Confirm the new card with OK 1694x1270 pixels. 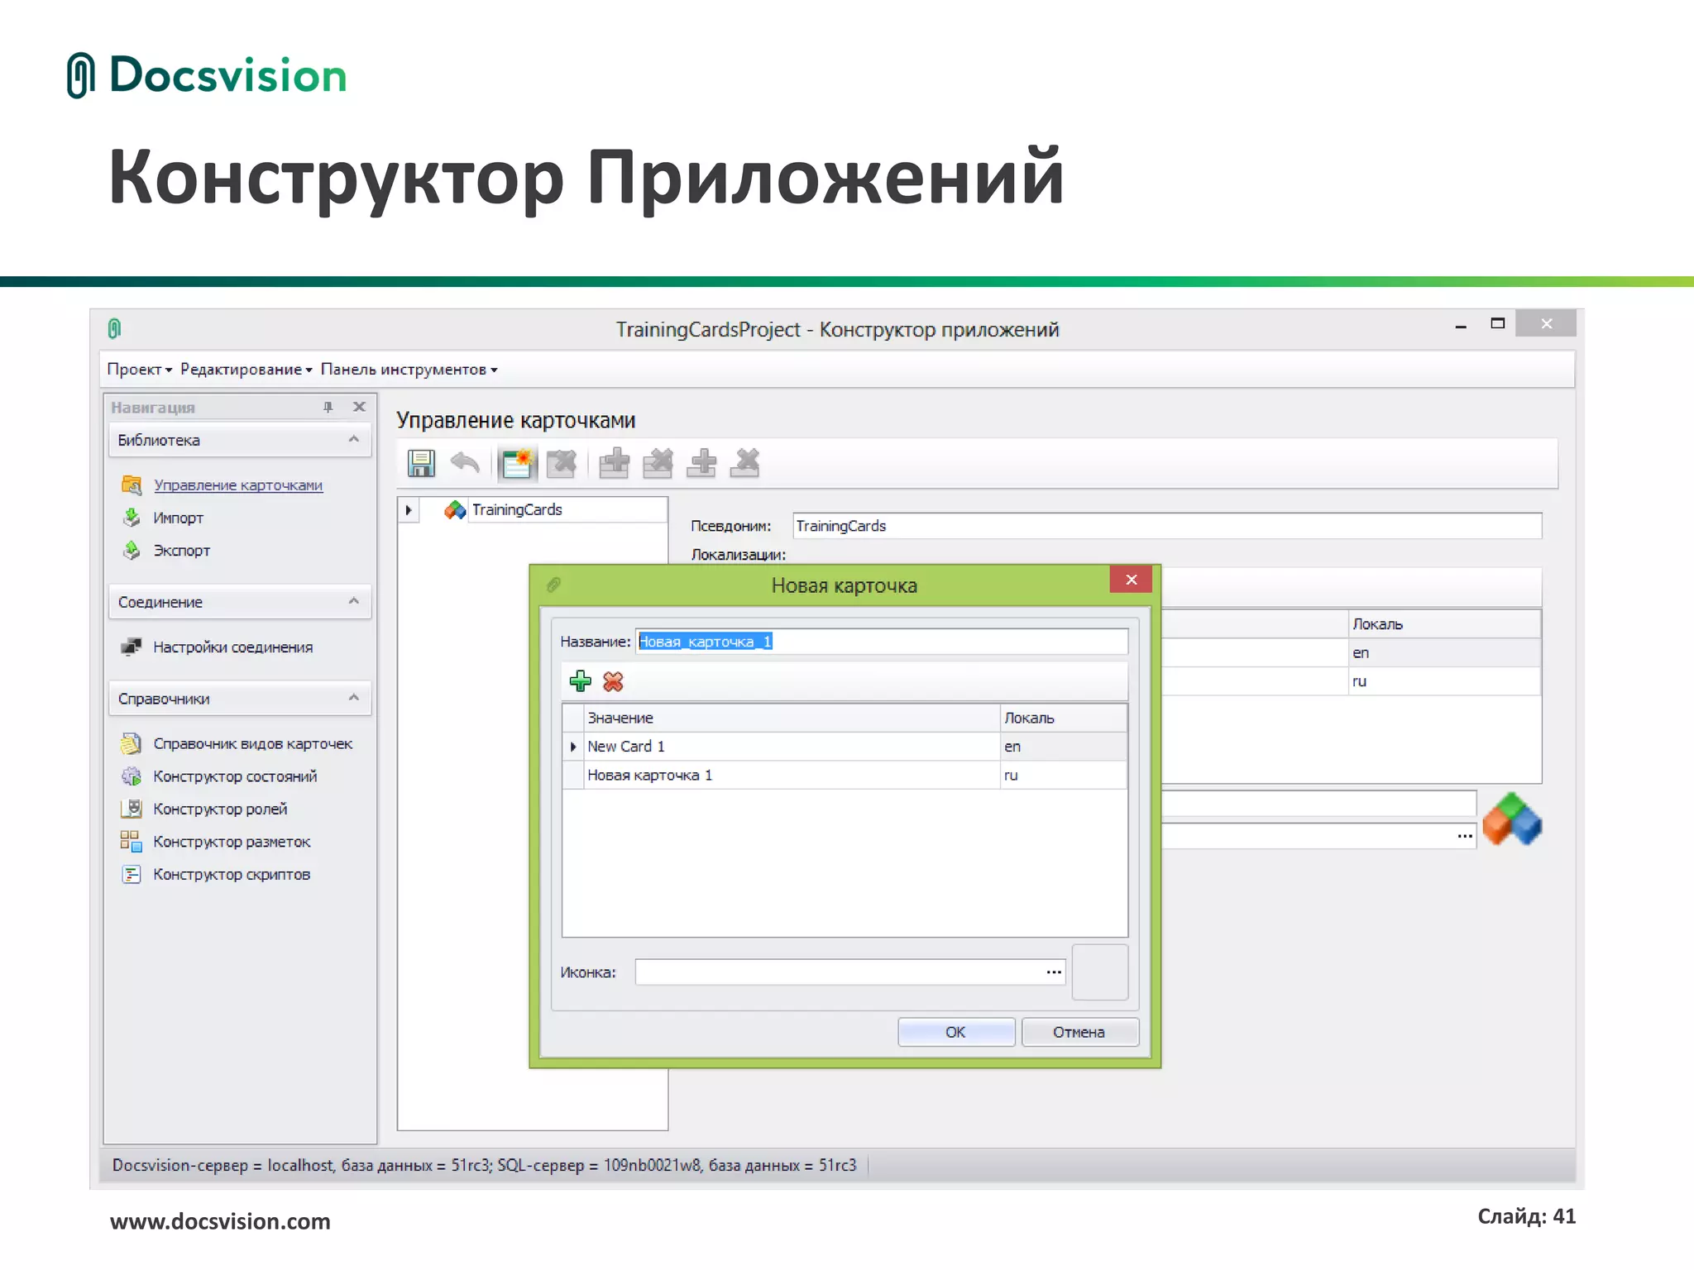pyautogui.click(x=956, y=1032)
